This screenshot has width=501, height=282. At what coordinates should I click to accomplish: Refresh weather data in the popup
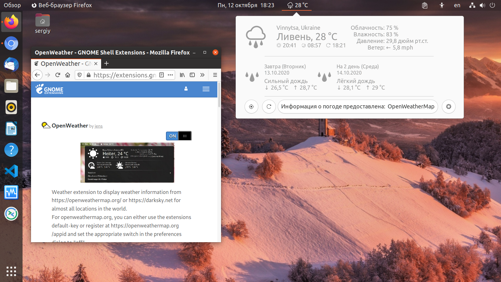269,107
